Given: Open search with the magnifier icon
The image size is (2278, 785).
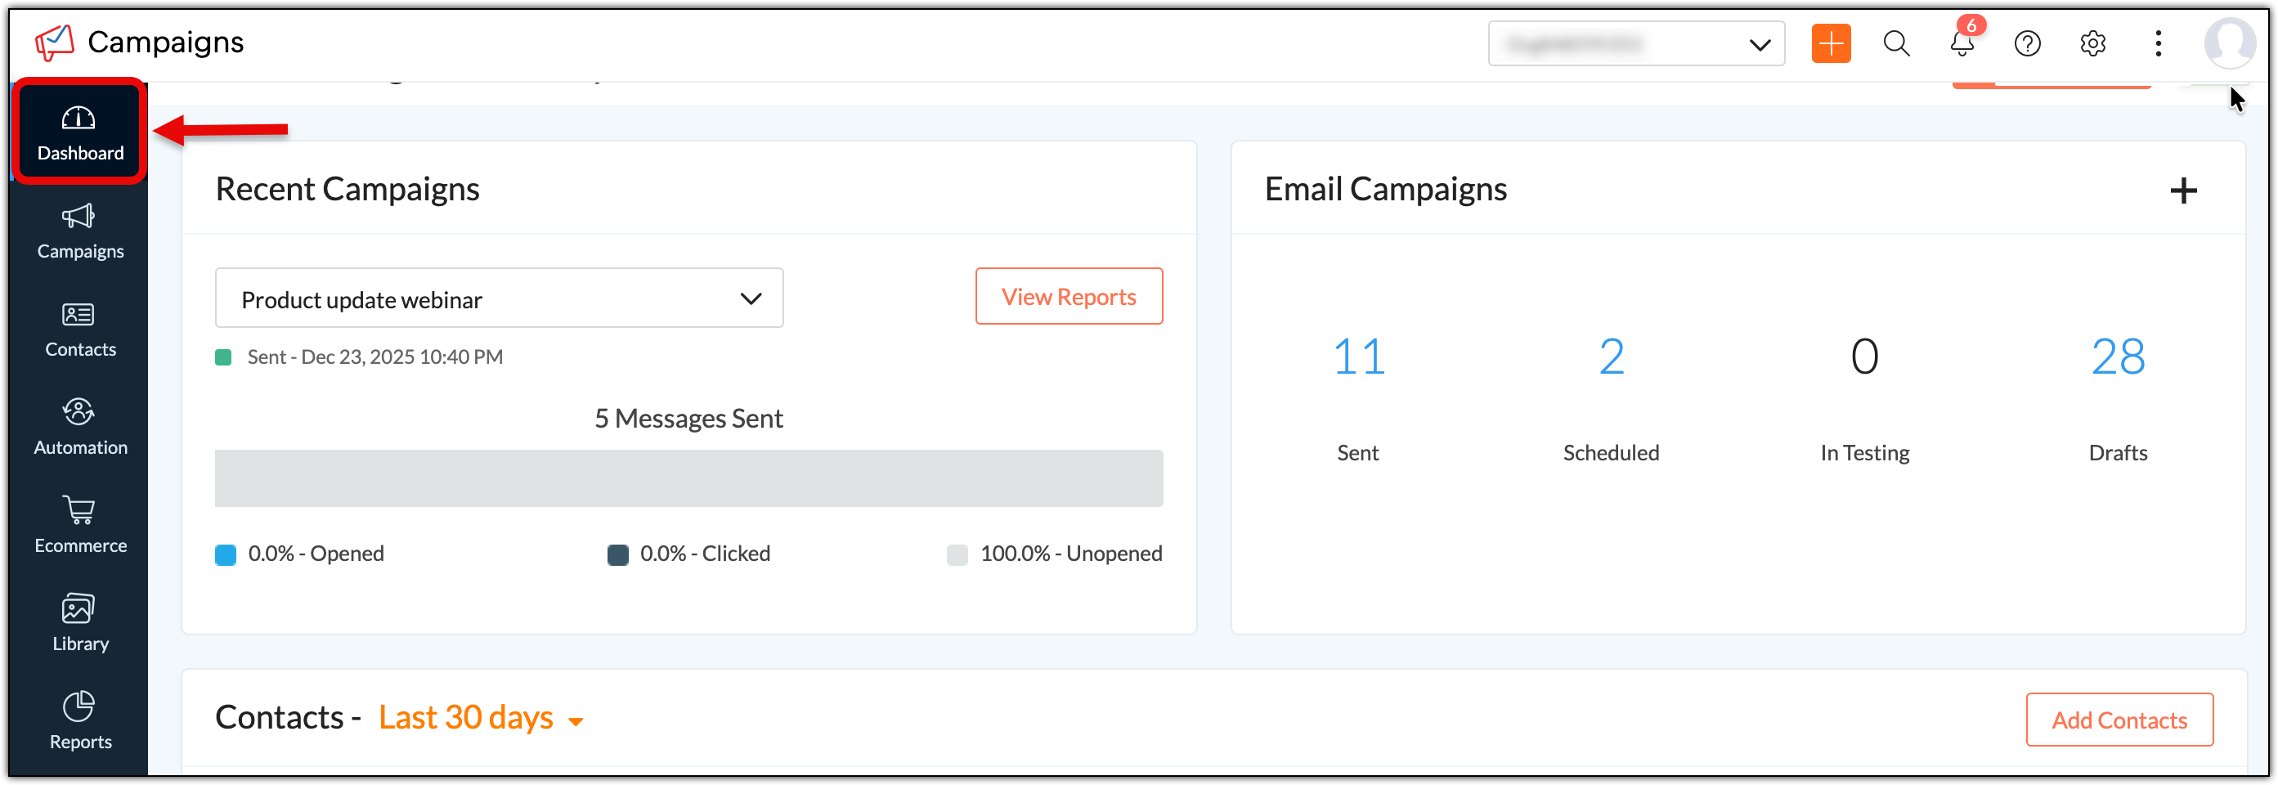Looking at the screenshot, I should pos(1896,43).
